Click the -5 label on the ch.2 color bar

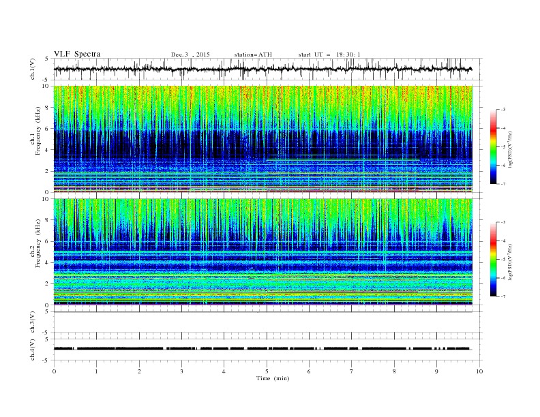(503, 260)
